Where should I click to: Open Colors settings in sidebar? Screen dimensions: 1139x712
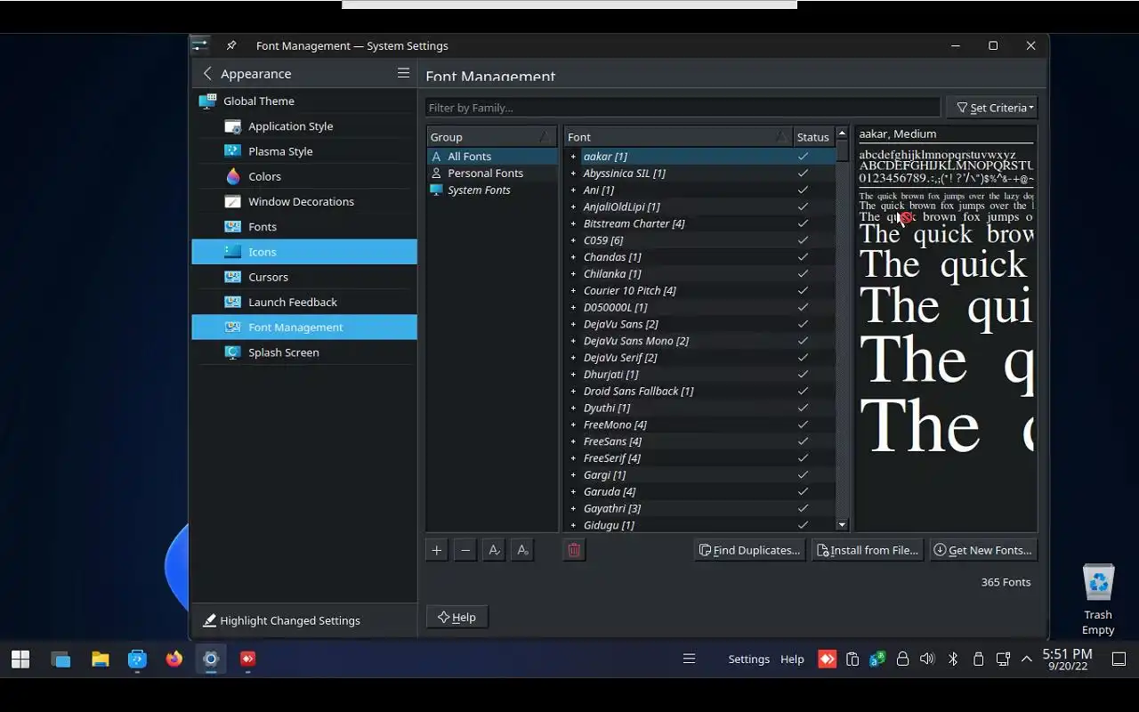304,176
